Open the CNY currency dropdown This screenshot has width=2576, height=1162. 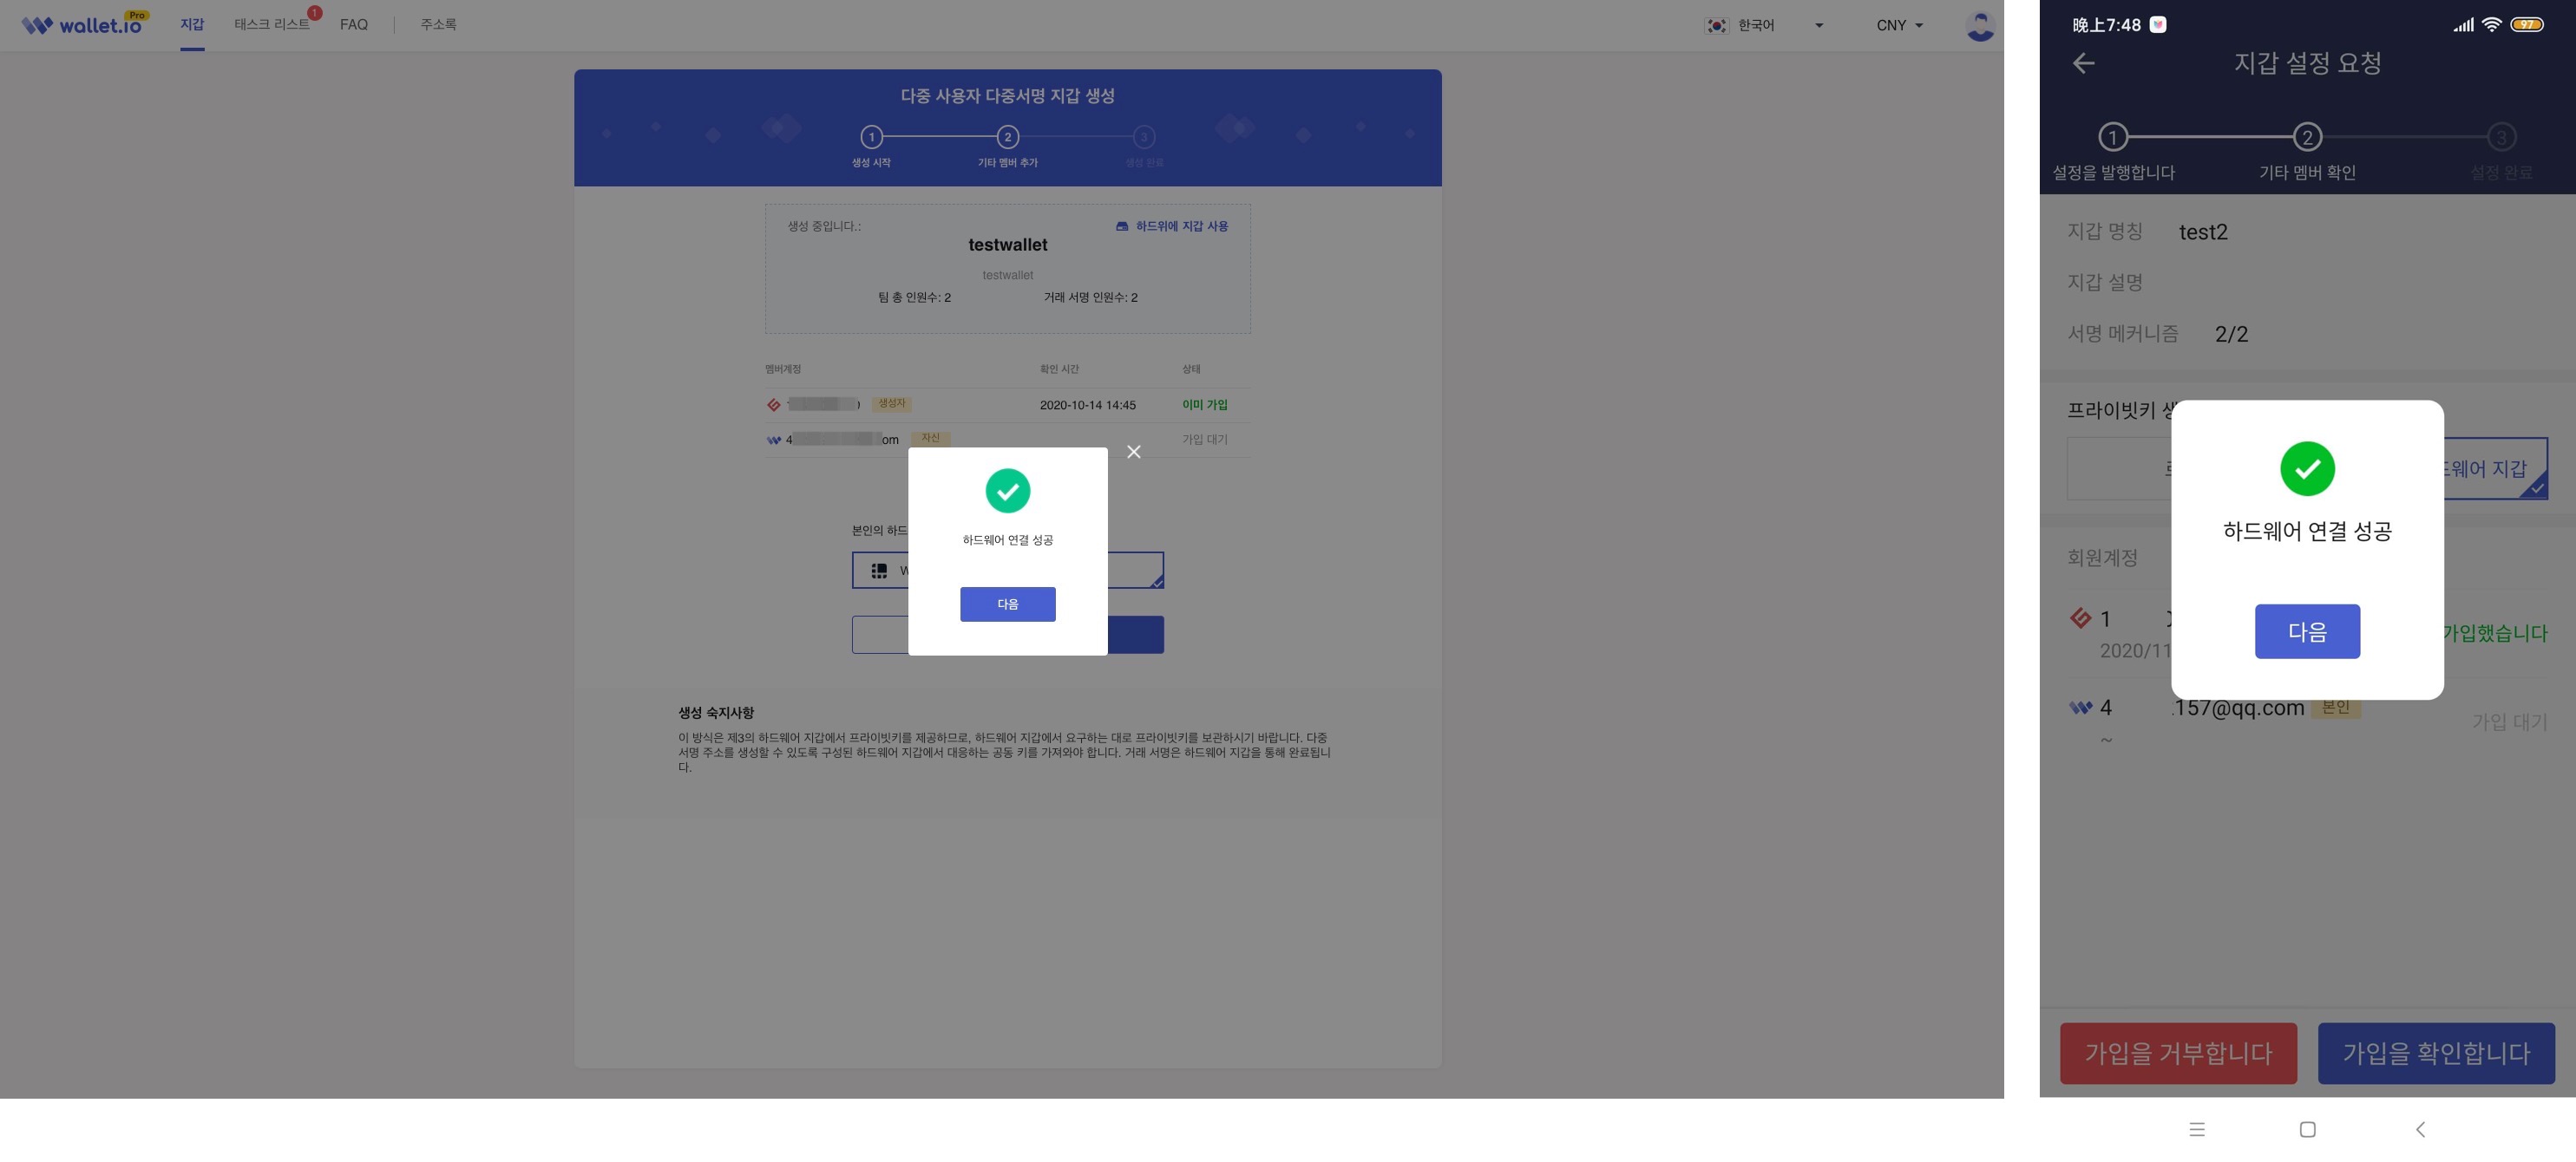1899,25
